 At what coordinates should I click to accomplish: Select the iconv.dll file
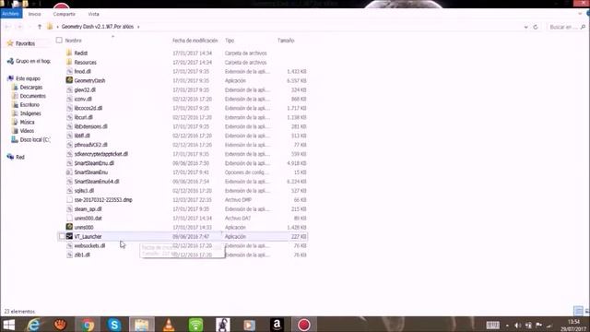click(x=83, y=99)
